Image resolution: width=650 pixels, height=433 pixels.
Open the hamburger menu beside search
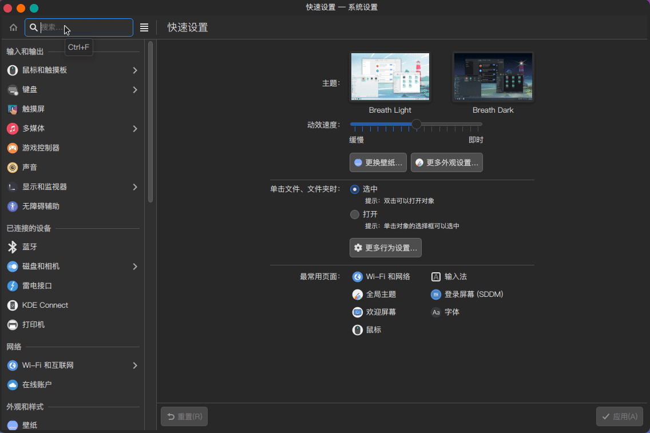tap(144, 27)
